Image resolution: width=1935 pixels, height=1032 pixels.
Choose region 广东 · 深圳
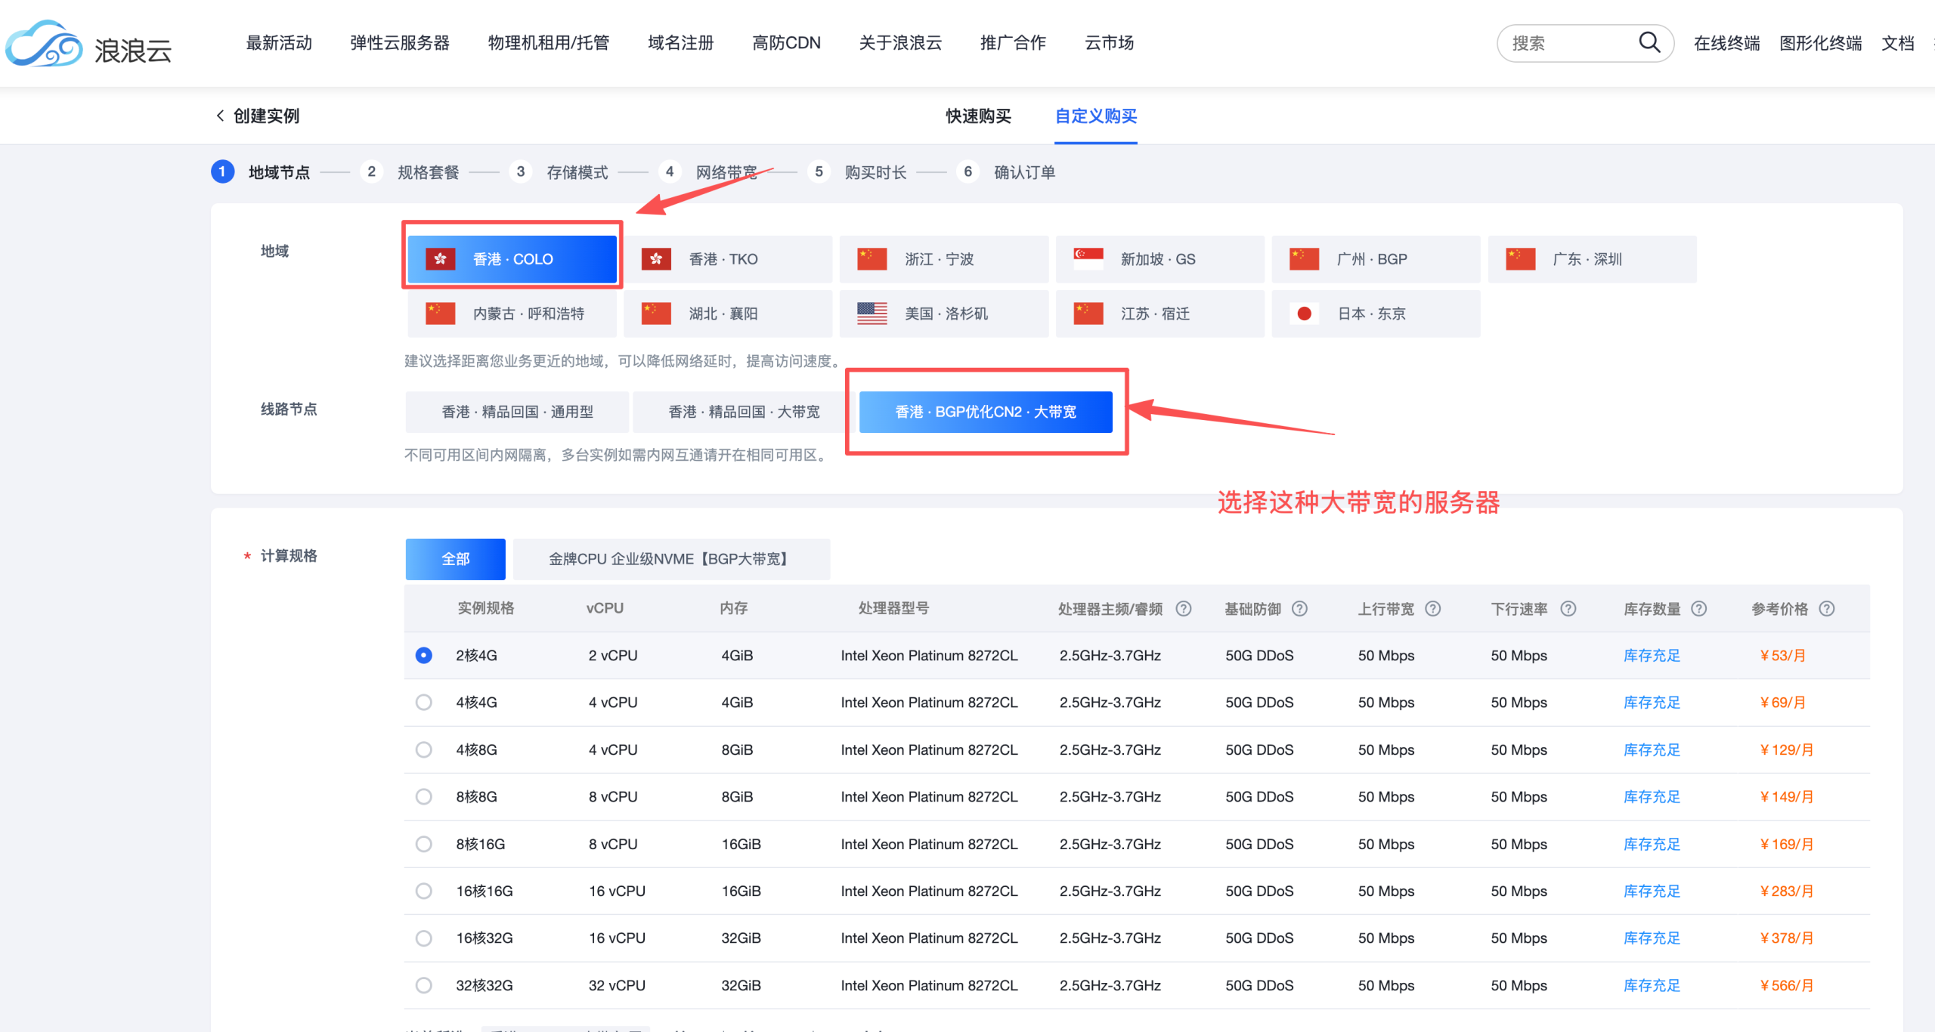click(1593, 259)
